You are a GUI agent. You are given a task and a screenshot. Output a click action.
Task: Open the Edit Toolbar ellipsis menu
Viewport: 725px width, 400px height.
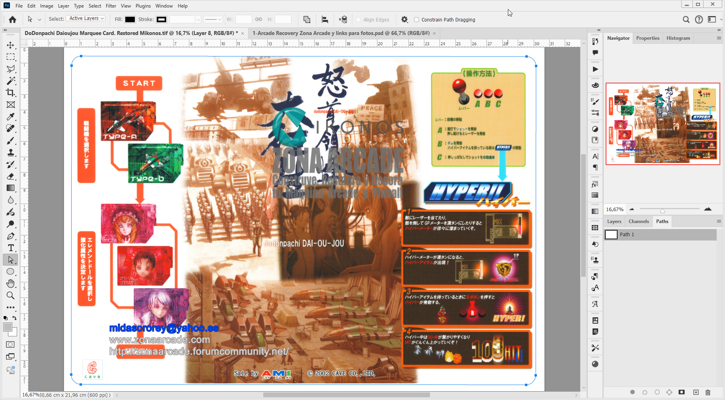click(x=11, y=307)
